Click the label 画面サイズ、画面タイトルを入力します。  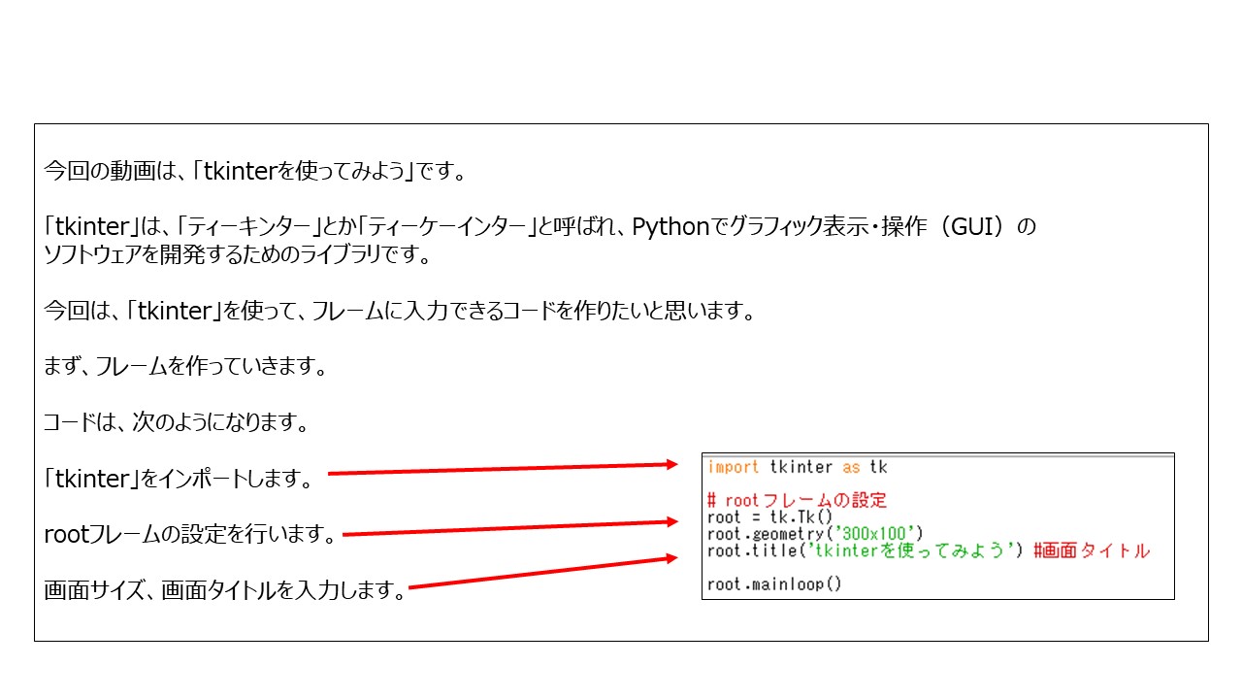(224, 590)
